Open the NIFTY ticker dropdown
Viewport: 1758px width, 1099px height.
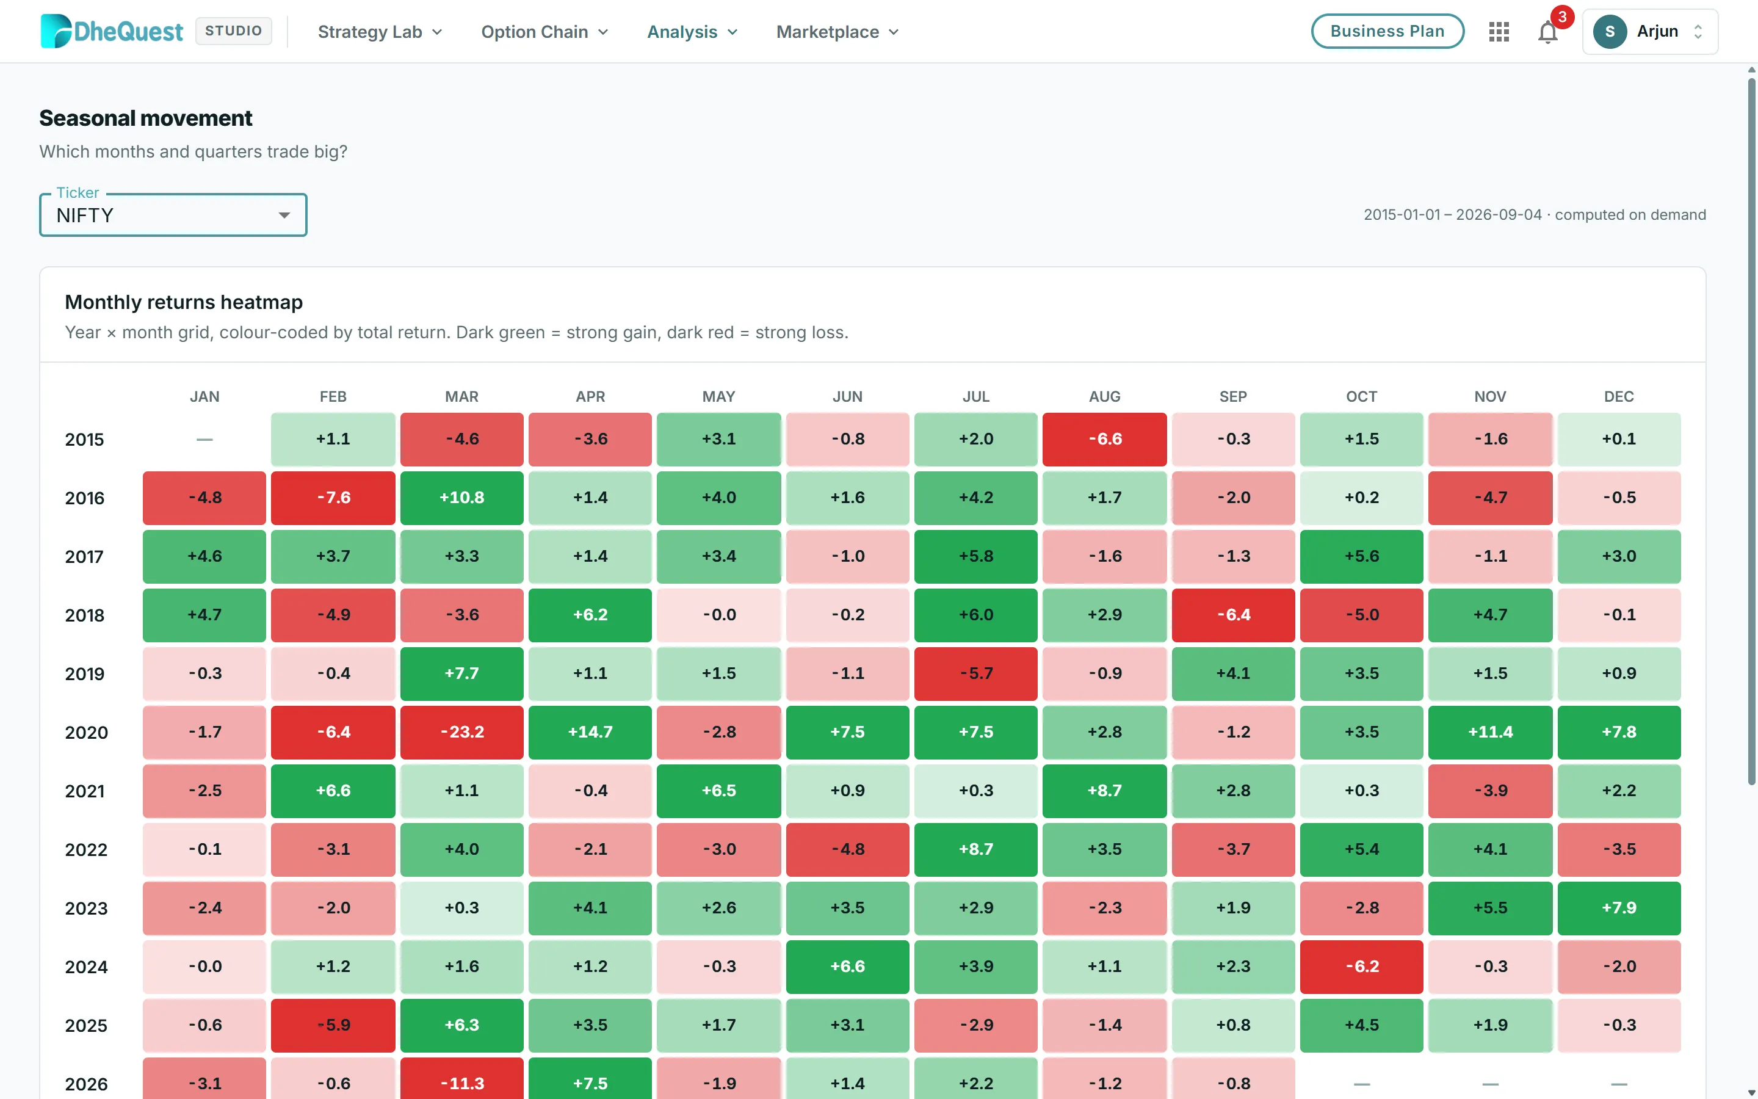[173, 215]
